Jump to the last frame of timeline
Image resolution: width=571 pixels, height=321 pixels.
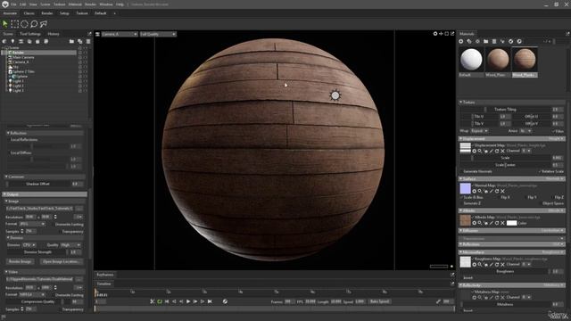tap(210, 301)
